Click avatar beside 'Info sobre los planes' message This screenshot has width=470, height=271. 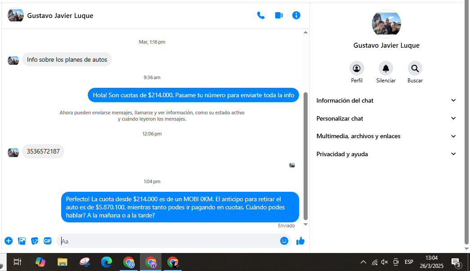[13, 61]
